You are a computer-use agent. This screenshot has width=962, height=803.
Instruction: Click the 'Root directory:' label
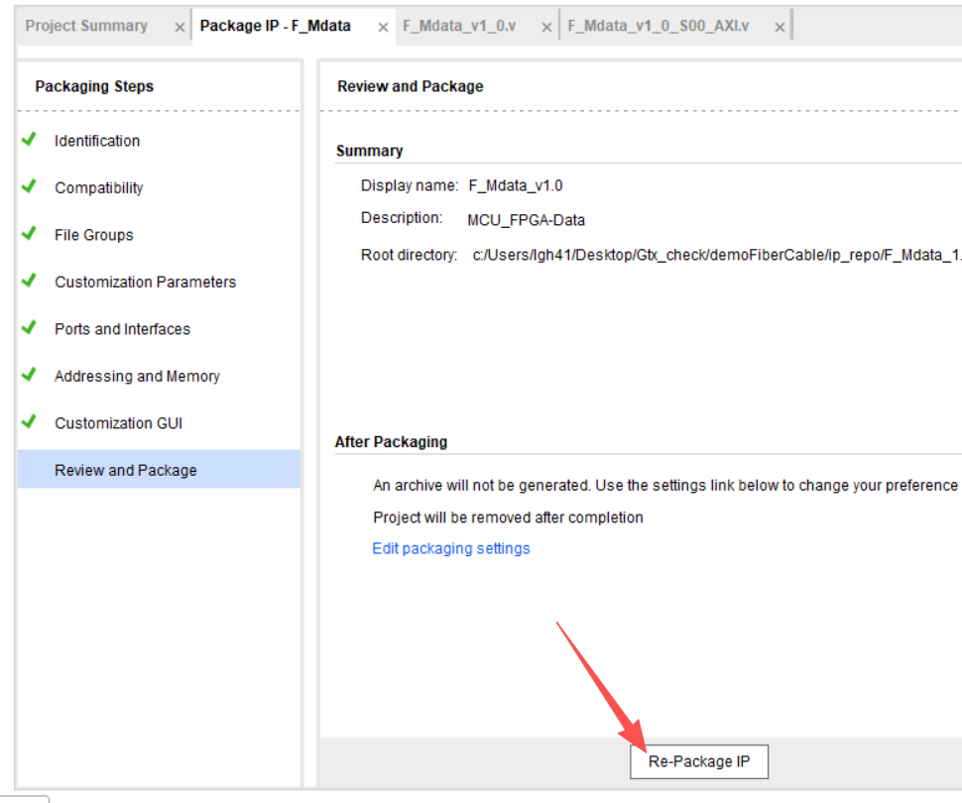click(x=409, y=255)
